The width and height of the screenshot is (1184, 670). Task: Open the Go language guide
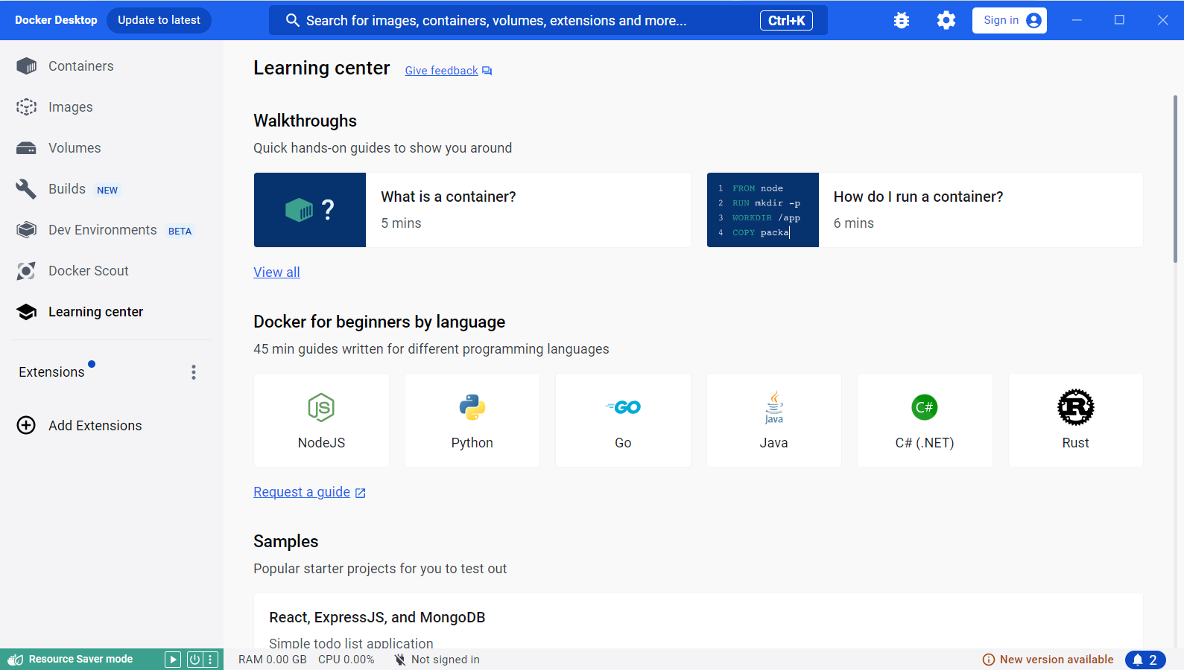click(623, 421)
